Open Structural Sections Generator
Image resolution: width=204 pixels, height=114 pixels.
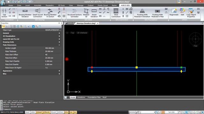(74, 13)
